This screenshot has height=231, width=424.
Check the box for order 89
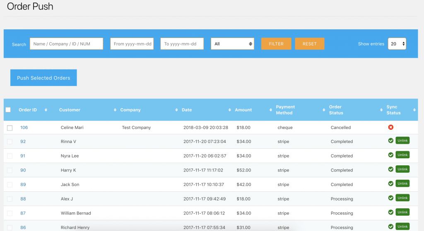coord(10,185)
